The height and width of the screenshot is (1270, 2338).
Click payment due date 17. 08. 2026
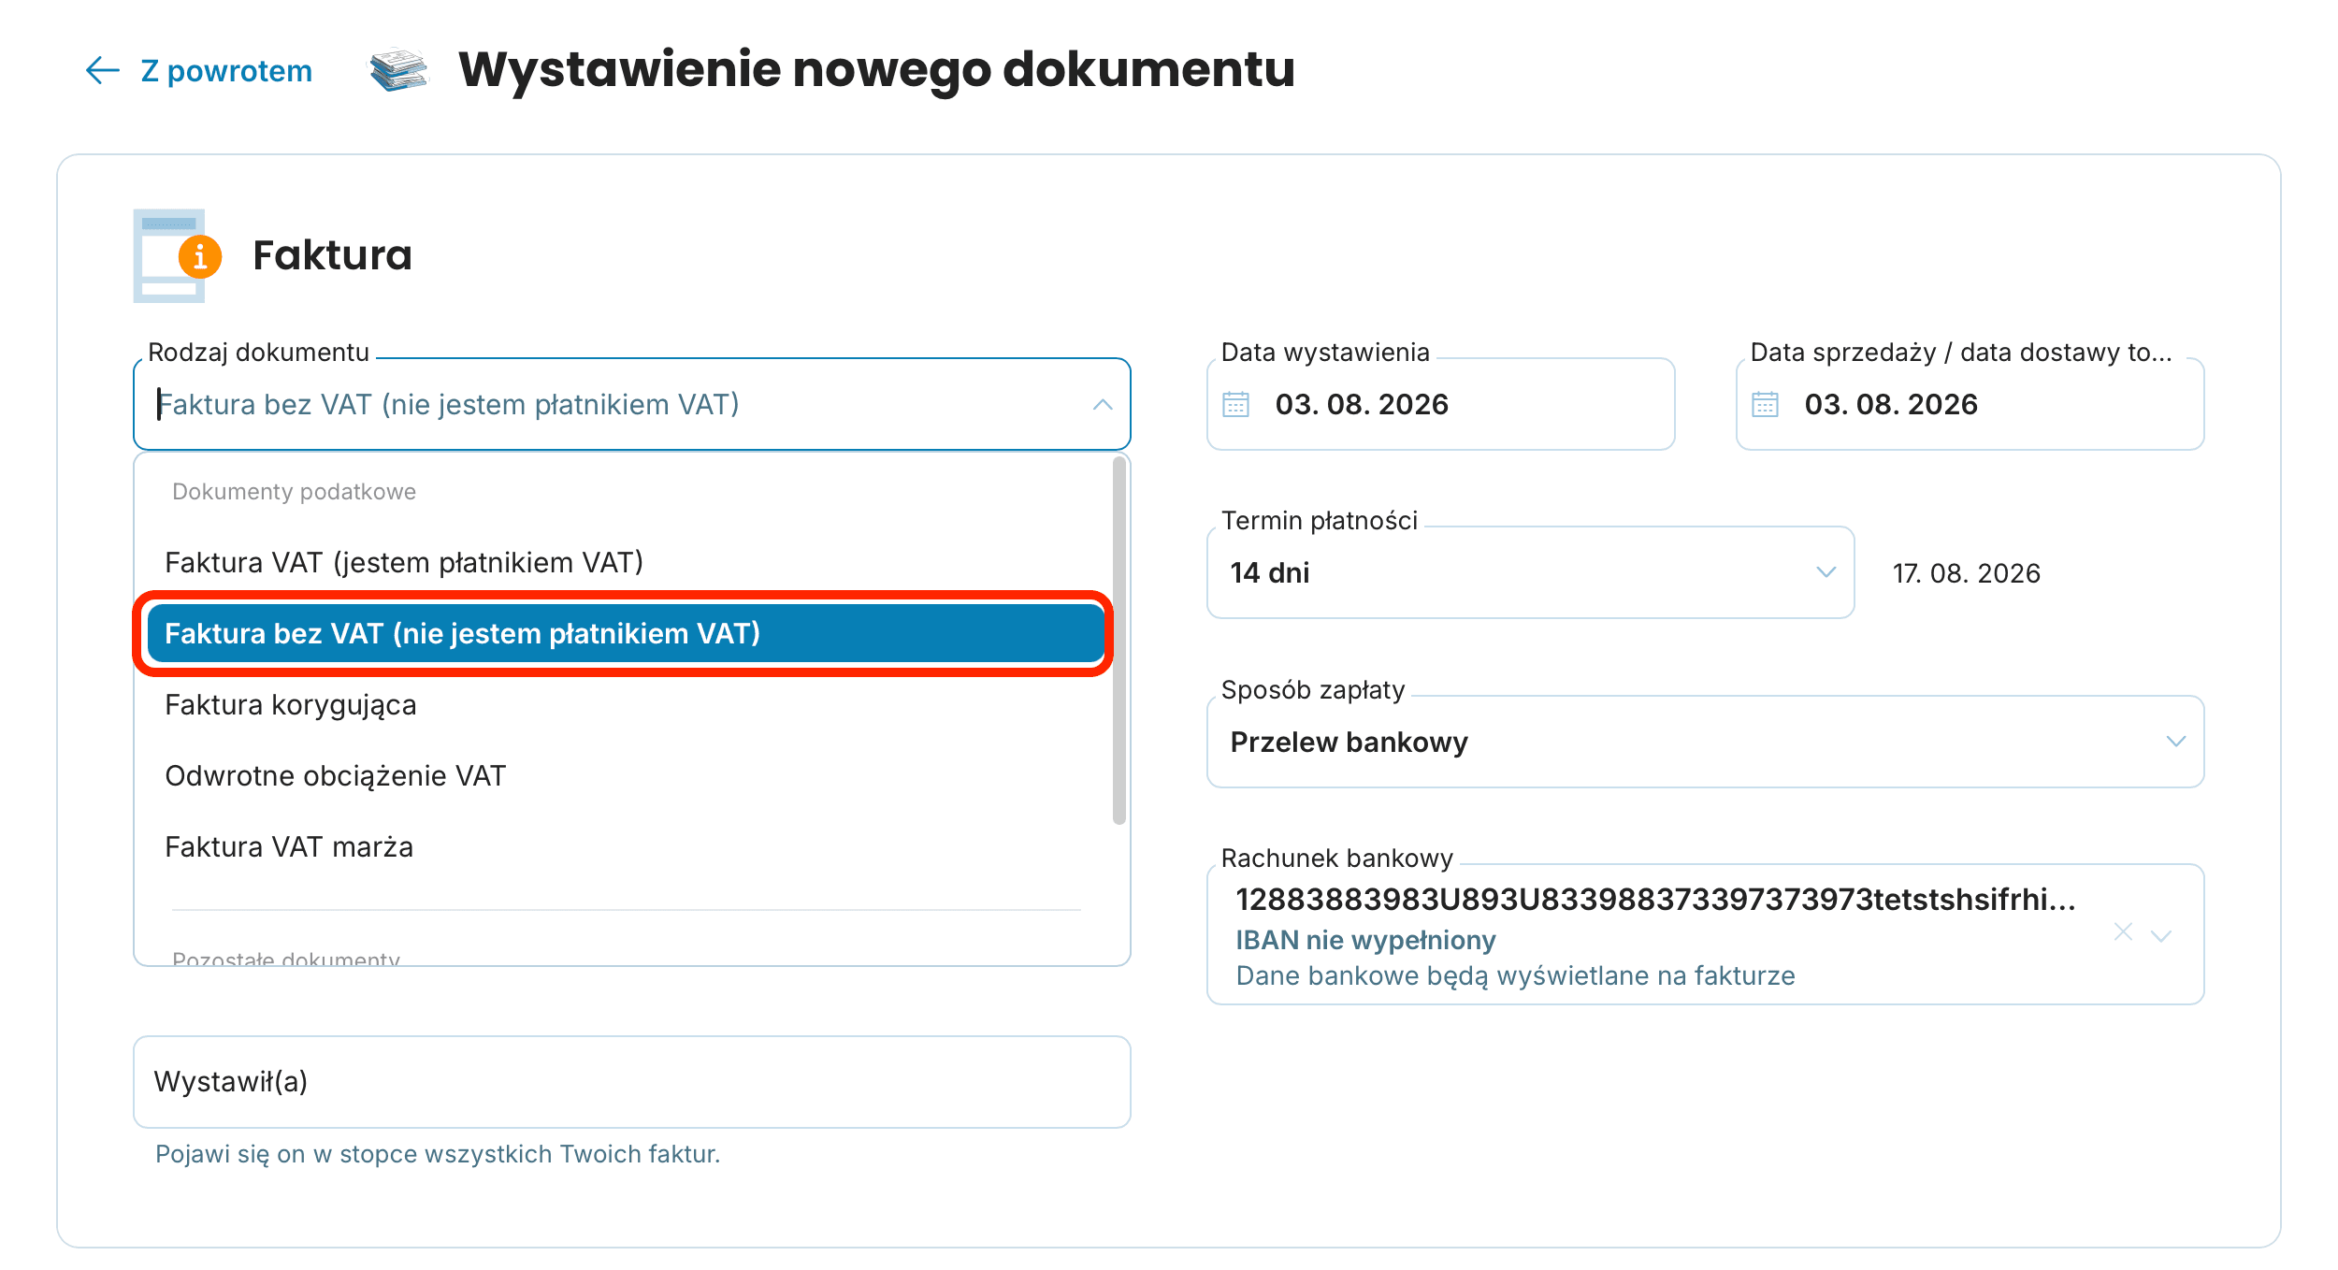(1966, 572)
